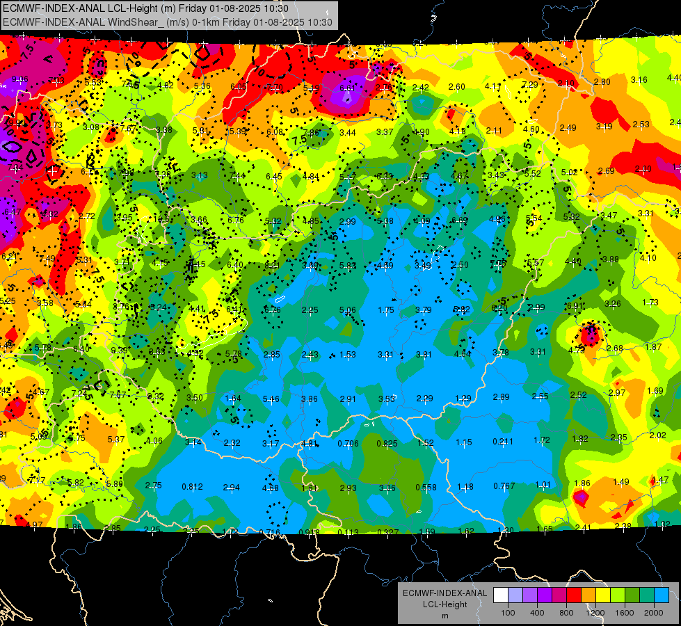Click the orange legend color swatch
Screen dimensions: 681x626
point(588,595)
